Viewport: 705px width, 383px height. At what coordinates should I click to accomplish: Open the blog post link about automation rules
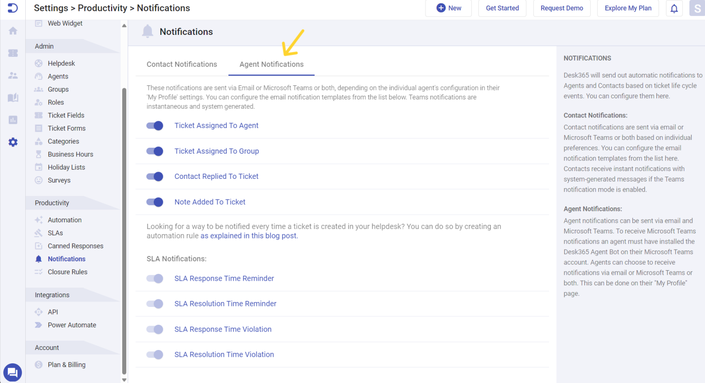(248, 235)
